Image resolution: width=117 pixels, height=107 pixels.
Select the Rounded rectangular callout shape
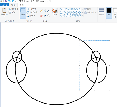(73, 15)
